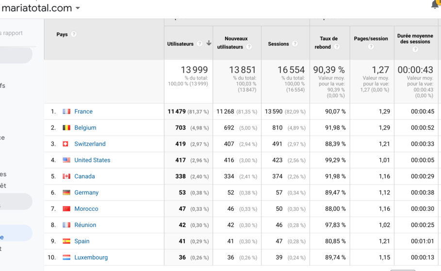Select Morocco in the country list
The image size is (441, 271).
[x=86, y=209]
